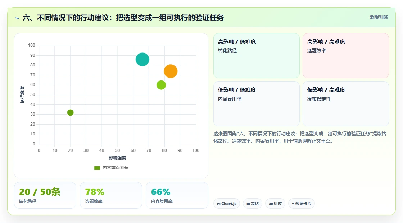The height and width of the screenshot is (223, 403).
Task: Toggle the 内容重点分布 legend swatch
Action: click(x=97, y=168)
